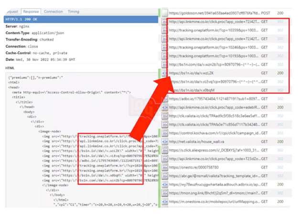
Task: Select the Response tab
Action: point(31,11)
